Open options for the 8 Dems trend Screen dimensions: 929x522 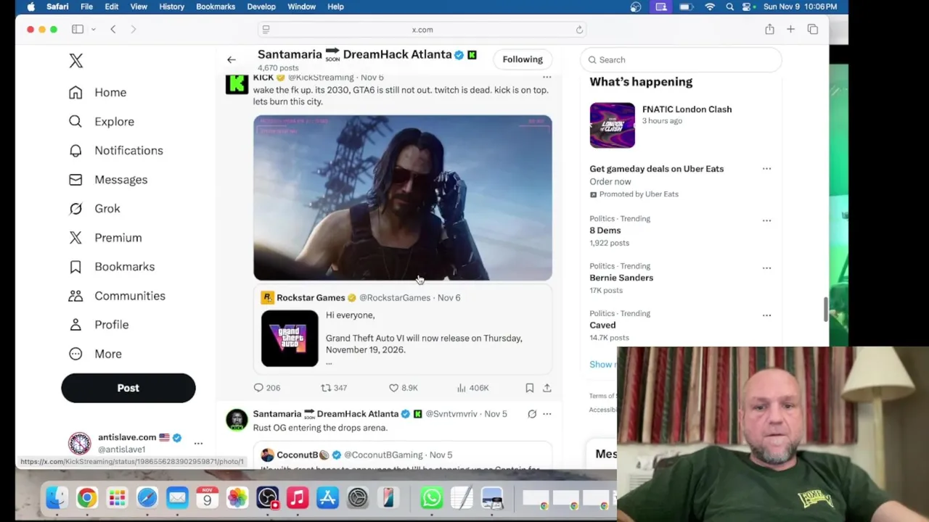pos(766,220)
